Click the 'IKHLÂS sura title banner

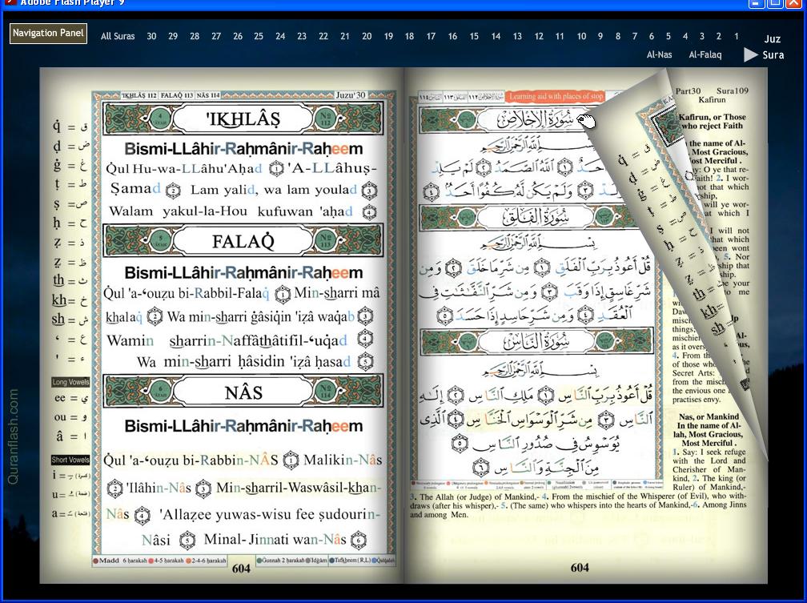pyautogui.click(x=243, y=119)
